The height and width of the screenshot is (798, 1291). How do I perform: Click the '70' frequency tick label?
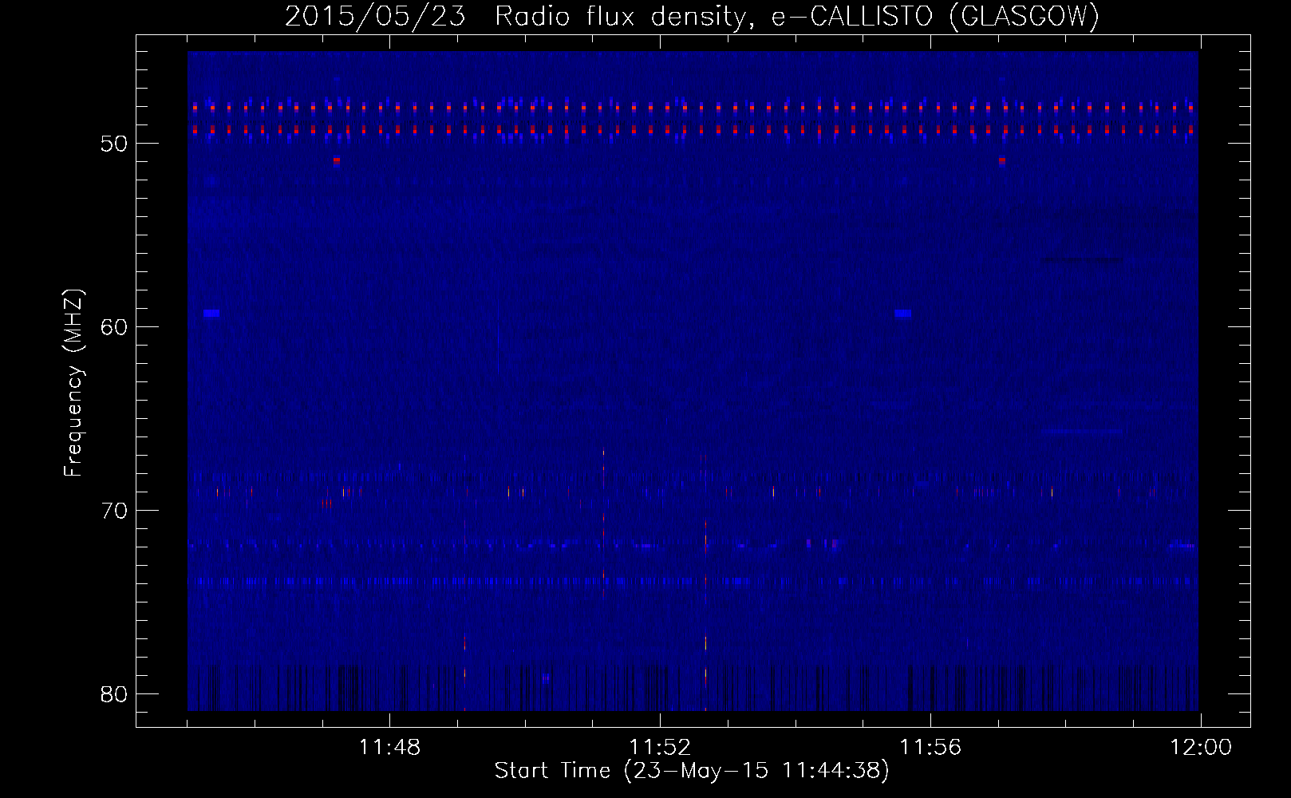click(115, 511)
